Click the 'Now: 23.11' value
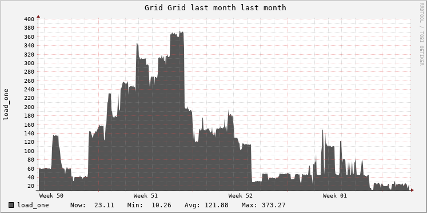Screen dimensions: 427x213 point(92,205)
